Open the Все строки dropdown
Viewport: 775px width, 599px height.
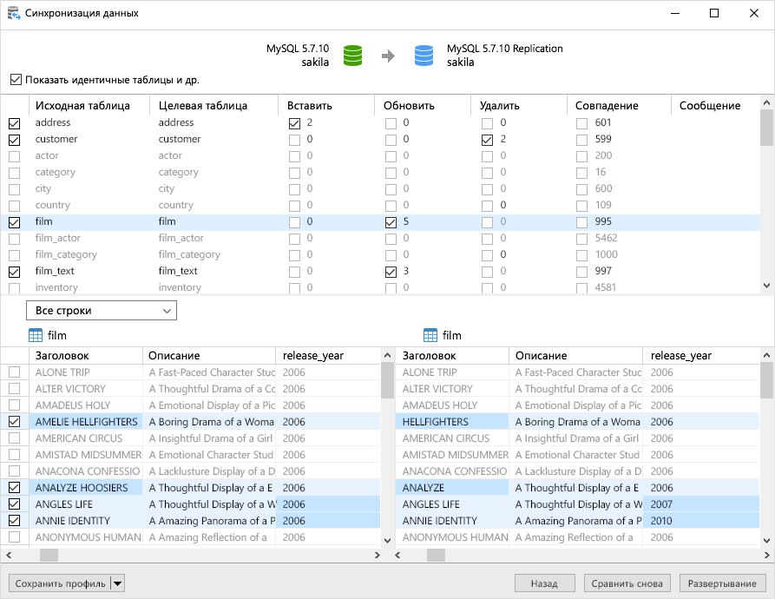point(101,310)
